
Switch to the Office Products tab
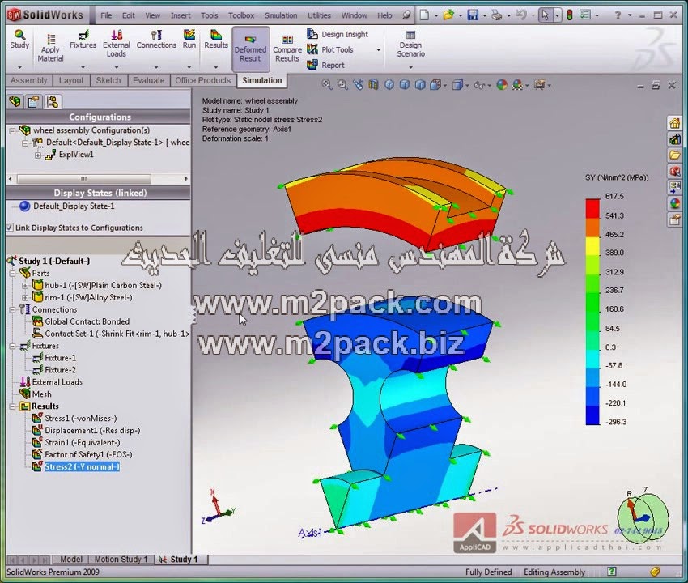pos(202,80)
